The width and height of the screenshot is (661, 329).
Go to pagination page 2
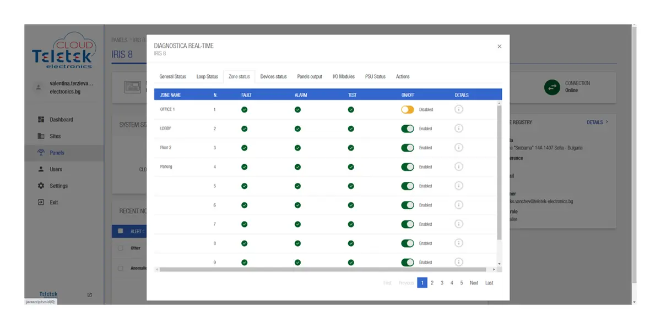432,283
